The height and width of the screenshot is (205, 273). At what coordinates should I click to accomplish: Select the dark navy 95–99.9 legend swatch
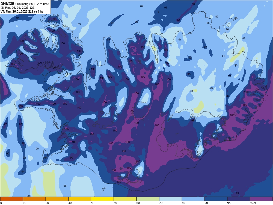pyautogui.click(x=239, y=199)
